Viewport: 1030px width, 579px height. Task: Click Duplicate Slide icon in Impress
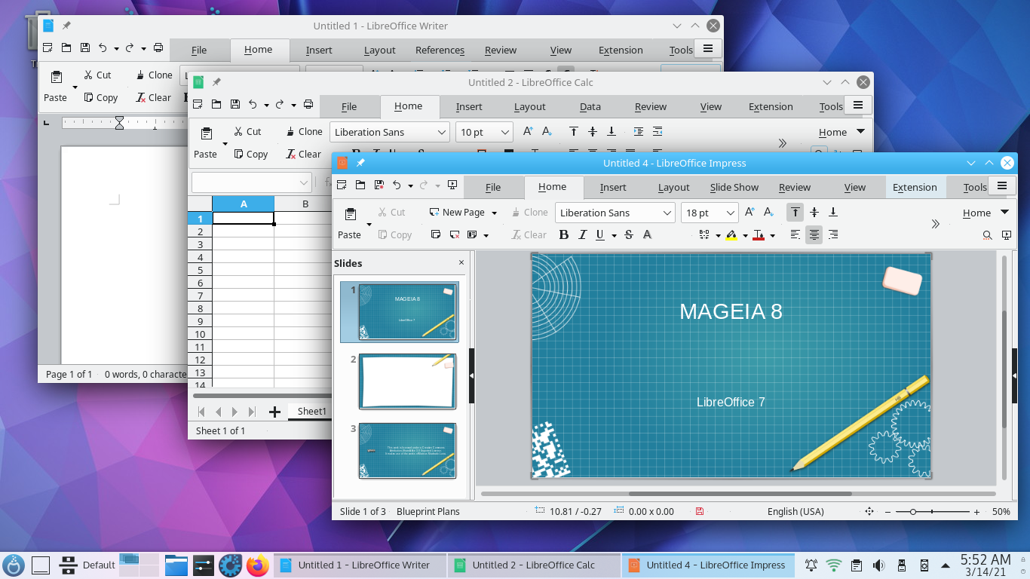click(436, 235)
